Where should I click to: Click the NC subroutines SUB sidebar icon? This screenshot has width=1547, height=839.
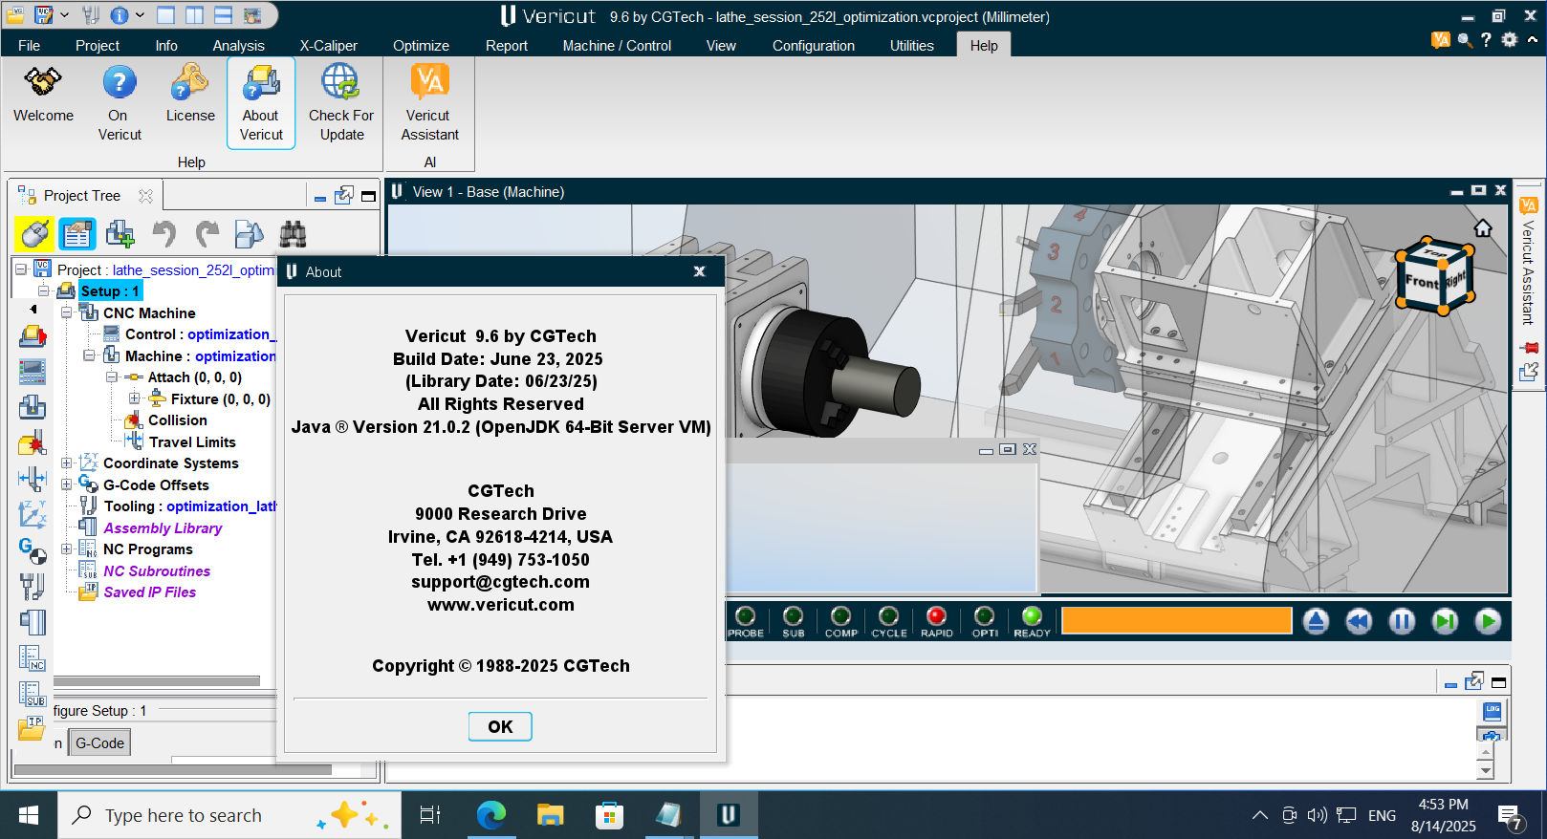32,693
